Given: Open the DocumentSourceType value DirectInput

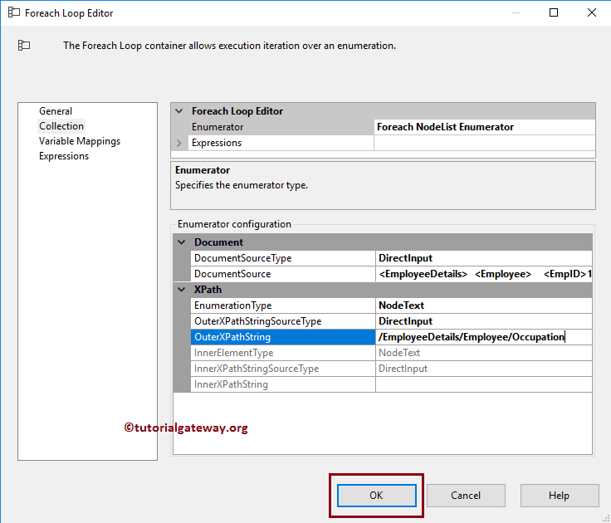Looking at the screenshot, I should click(x=484, y=258).
